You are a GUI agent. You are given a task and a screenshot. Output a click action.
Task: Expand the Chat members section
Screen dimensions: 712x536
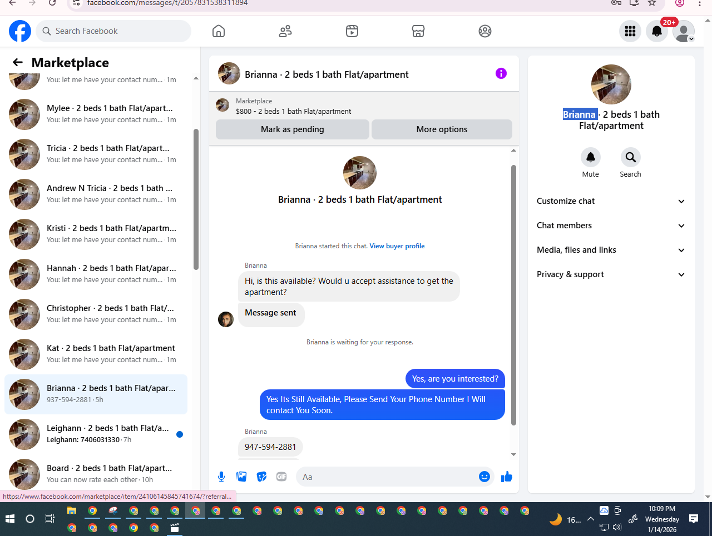click(x=611, y=226)
